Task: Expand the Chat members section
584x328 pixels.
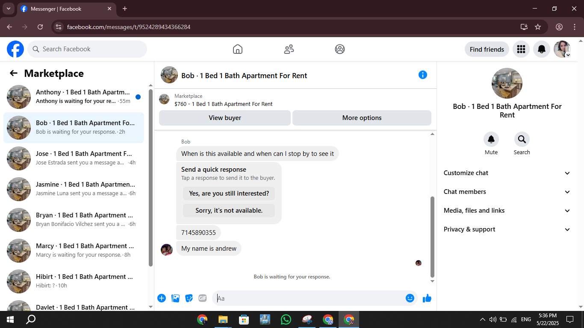Action: point(507,192)
